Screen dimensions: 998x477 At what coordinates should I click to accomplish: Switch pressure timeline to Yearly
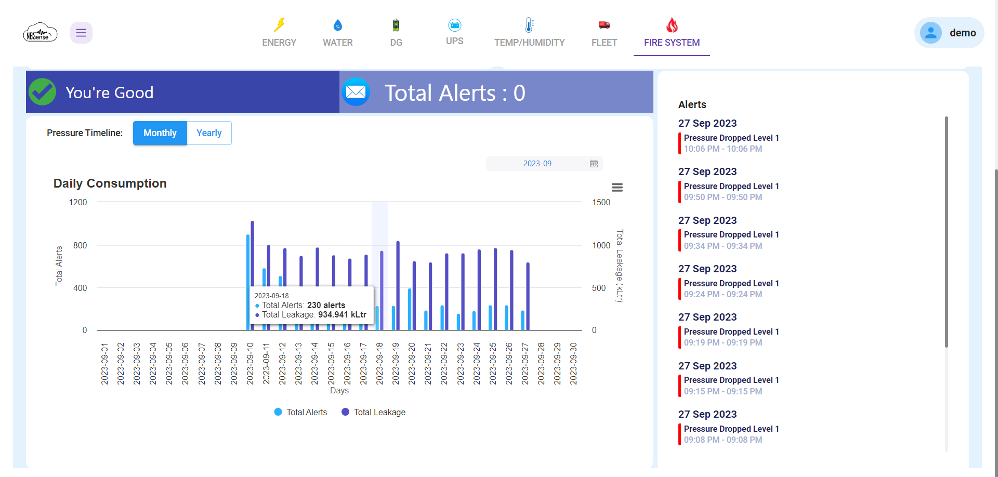(x=209, y=133)
